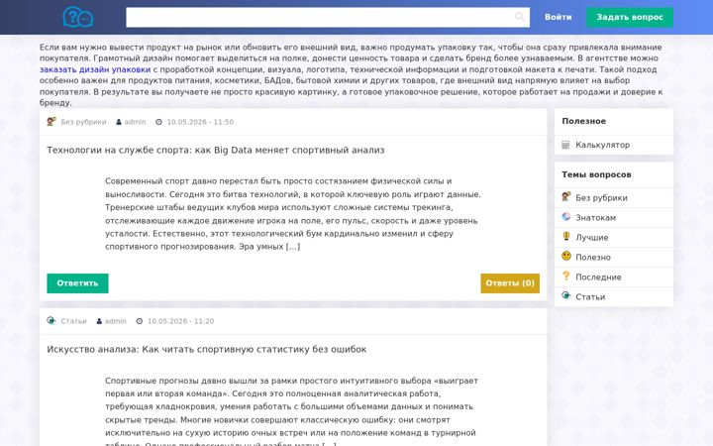The image size is (713, 446).
Task: Open post Технологии на службе спорта
Action: click(216, 150)
